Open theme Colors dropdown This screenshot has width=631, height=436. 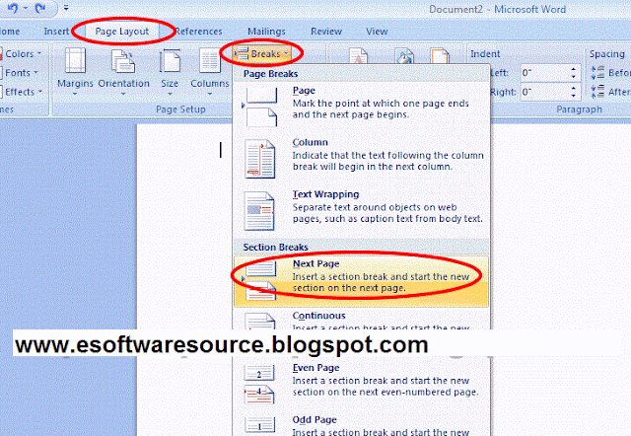(x=22, y=53)
